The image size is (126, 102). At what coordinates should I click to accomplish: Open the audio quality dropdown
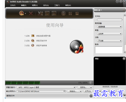(x=110, y=27)
